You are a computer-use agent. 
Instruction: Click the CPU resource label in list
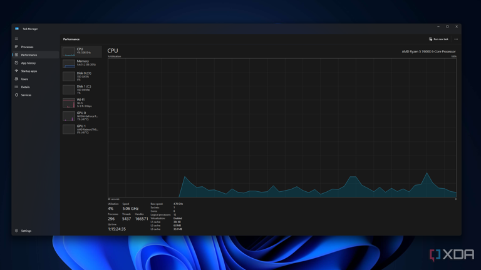tap(80, 49)
